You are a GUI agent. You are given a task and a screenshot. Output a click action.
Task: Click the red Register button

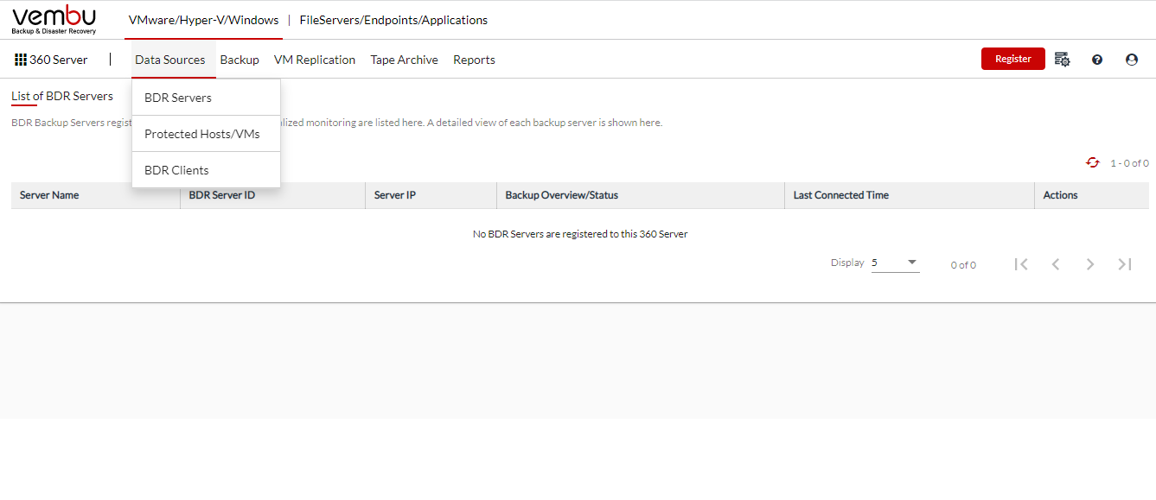(x=1013, y=59)
